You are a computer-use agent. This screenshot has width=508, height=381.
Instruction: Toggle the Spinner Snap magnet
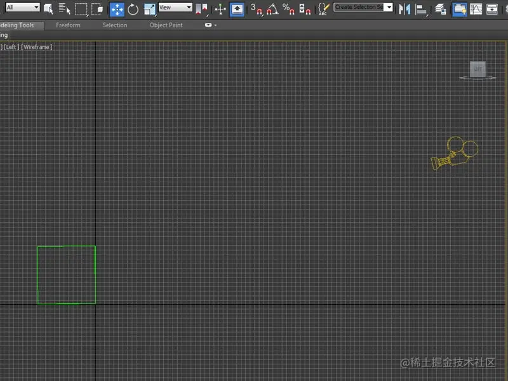305,9
